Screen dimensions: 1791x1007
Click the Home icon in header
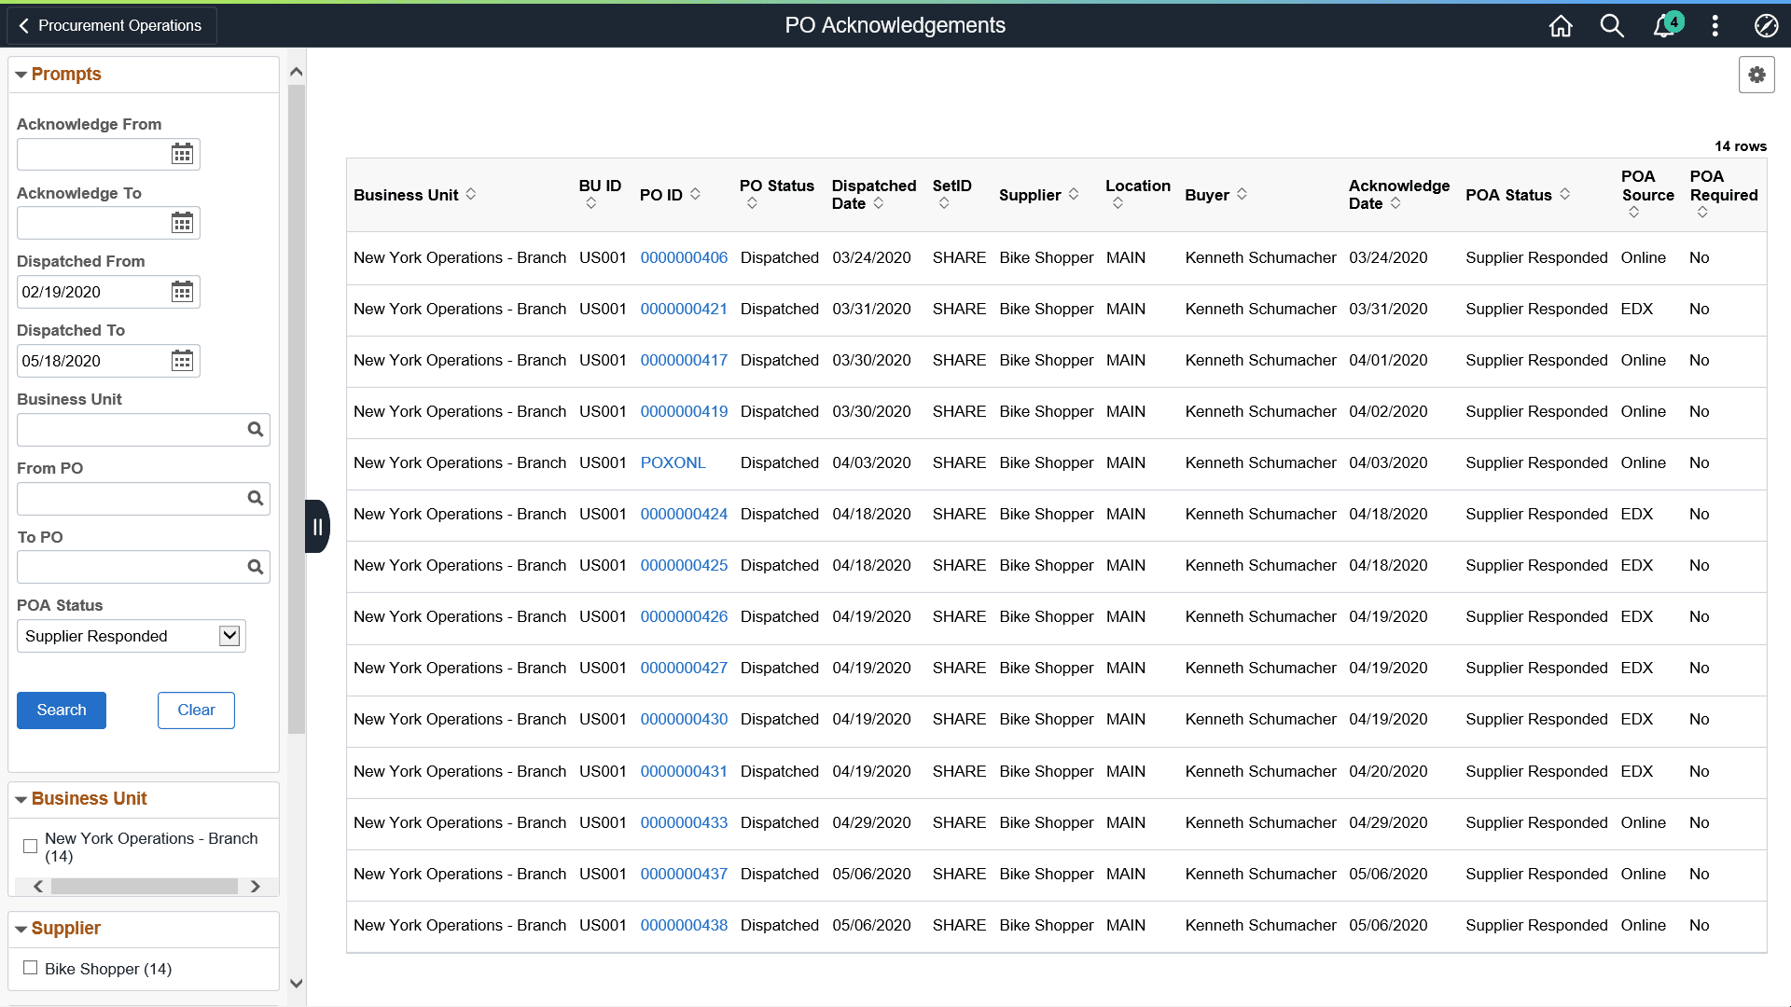click(1561, 26)
